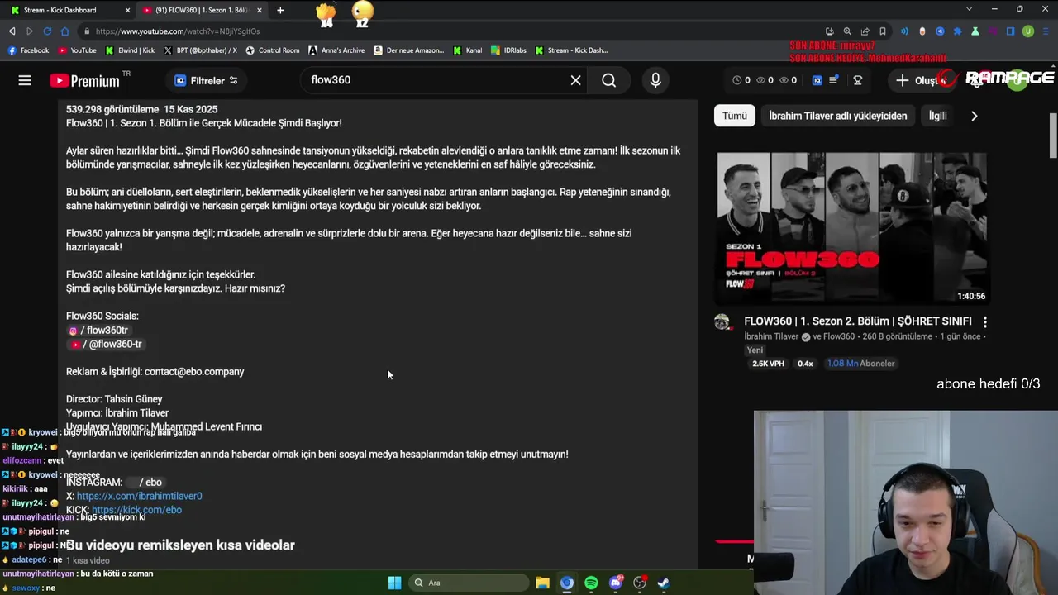The height and width of the screenshot is (595, 1058).
Task: Open the vidIQ list icon with the blue dot
Action: [834, 80]
